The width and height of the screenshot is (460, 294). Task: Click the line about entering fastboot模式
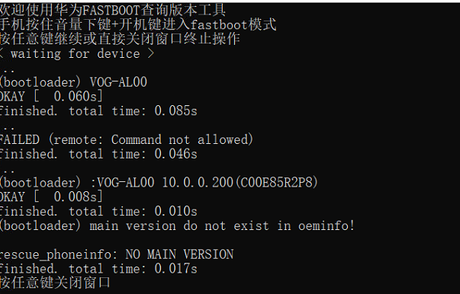(x=138, y=24)
